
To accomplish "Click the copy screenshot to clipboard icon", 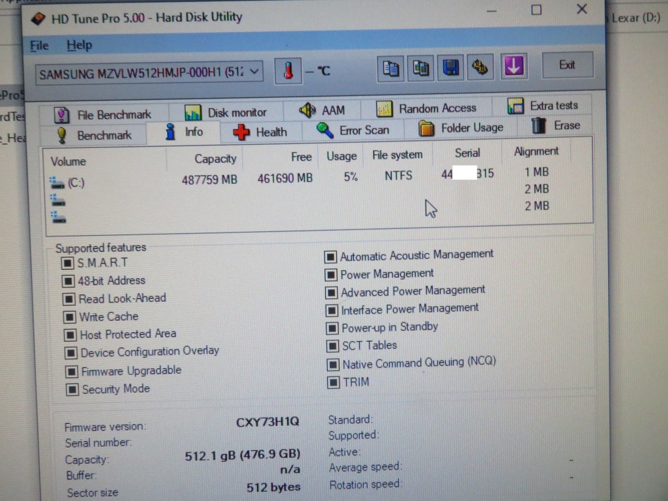I will 421,68.
